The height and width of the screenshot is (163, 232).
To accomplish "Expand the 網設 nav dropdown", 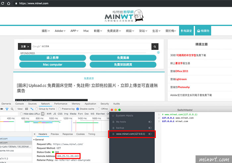I will click(x=130, y=31).
